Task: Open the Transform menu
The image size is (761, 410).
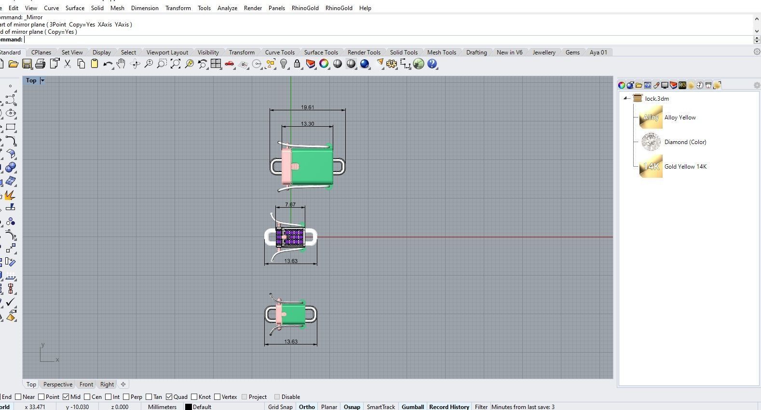Action: point(178,8)
